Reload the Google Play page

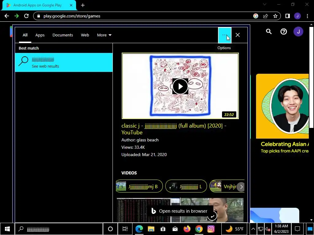(26, 16)
